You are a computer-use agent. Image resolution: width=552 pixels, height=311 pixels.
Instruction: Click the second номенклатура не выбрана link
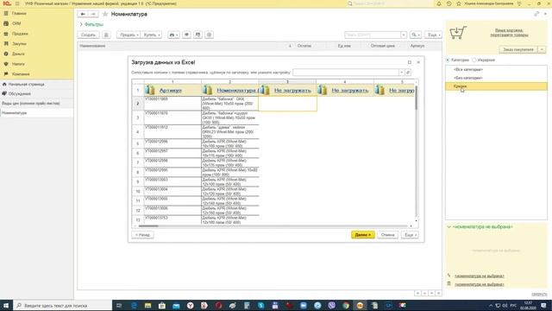[x=480, y=284]
